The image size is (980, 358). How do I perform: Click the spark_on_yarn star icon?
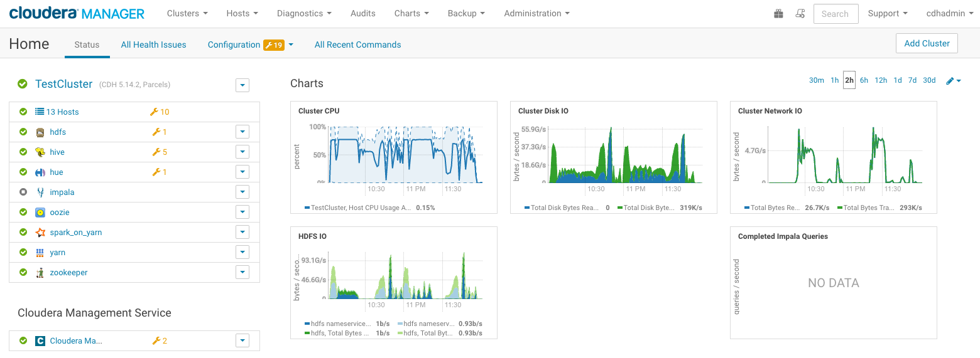coord(40,233)
